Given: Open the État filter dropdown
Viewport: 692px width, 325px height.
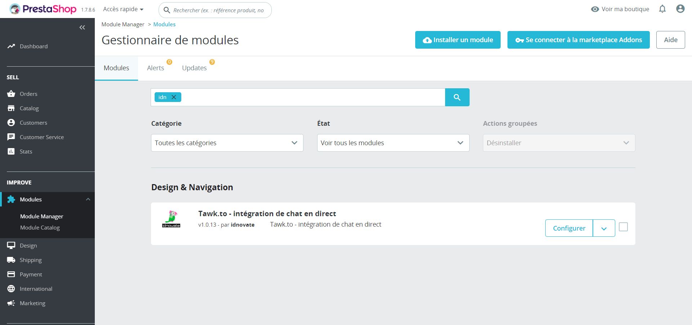Looking at the screenshot, I should tap(393, 143).
